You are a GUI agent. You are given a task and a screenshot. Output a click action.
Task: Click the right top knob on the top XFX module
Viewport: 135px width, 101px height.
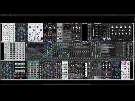pos(80,27)
